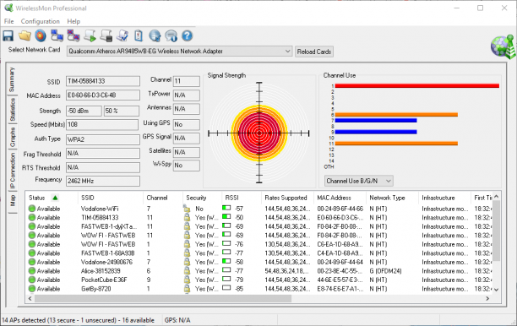Click the globe with checkmark toolbar icon
The width and height of the screenshot is (517, 326).
click(155, 35)
